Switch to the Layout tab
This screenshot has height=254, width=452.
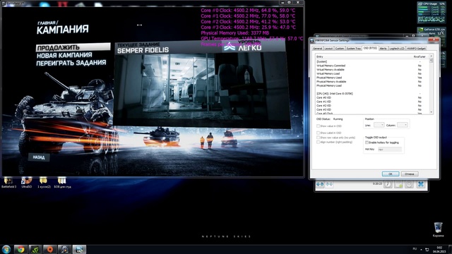click(x=328, y=49)
